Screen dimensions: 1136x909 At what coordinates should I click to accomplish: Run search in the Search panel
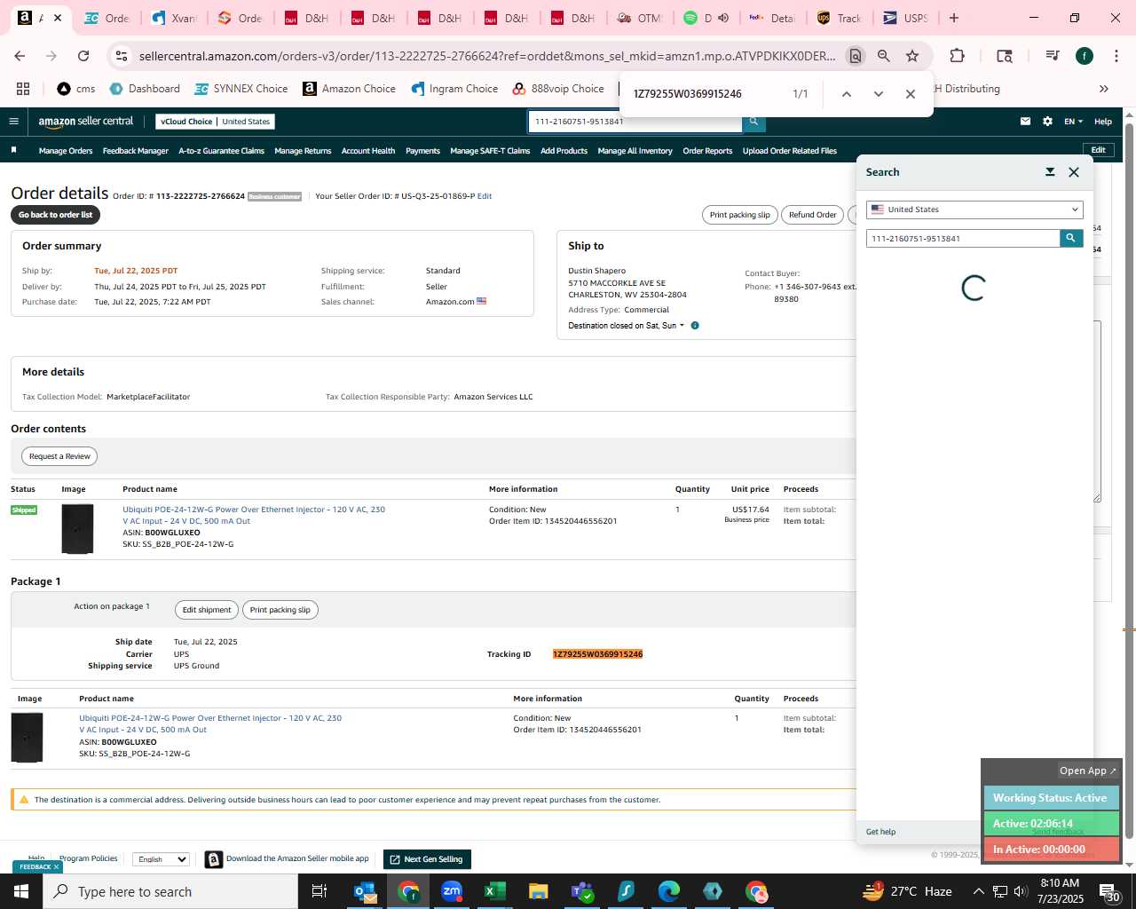(1071, 238)
